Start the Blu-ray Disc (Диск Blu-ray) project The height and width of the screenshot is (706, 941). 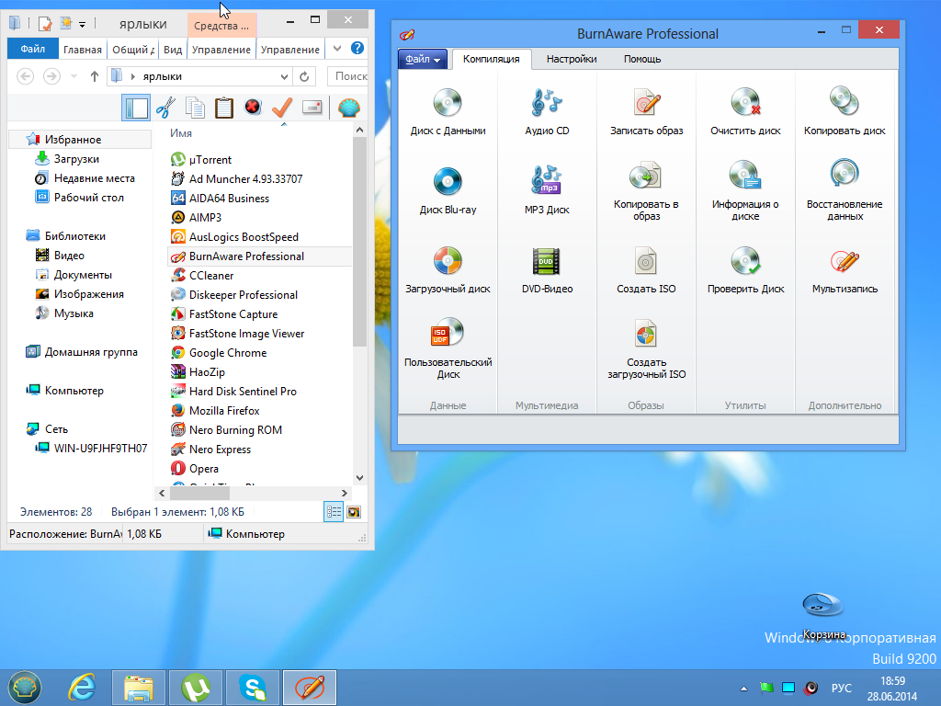(x=448, y=191)
